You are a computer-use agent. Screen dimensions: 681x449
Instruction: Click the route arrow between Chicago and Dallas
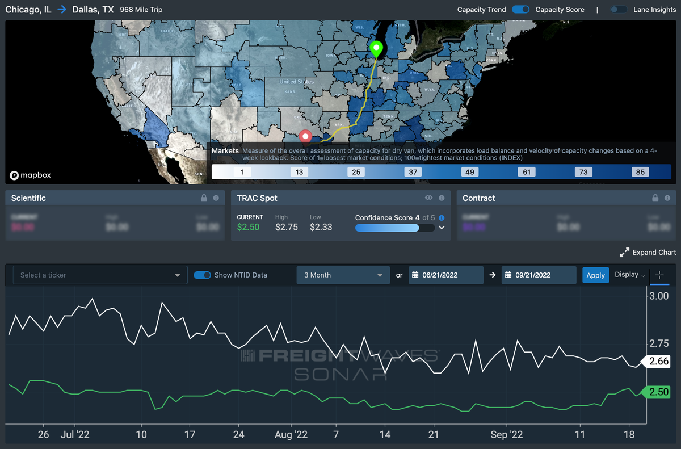click(x=62, y=10)
